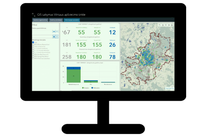Open the basemap gallery grid icon
The width and height of the screenshot is (209, 139).
[172, 25]
